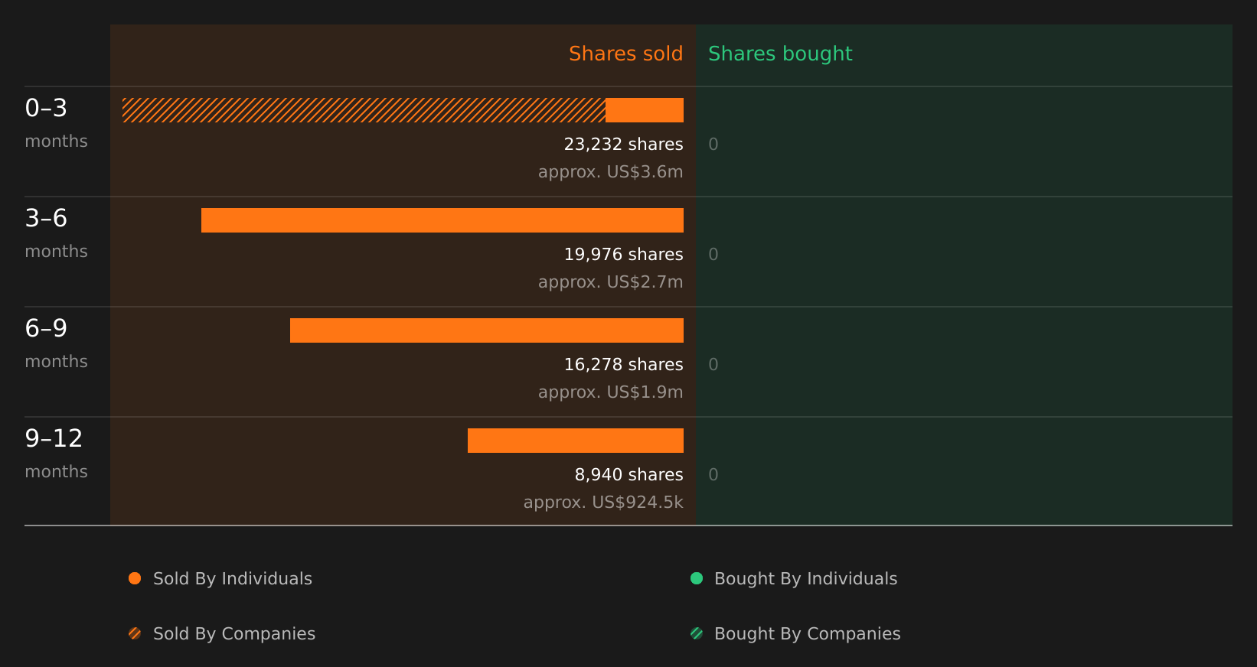1257x667 pixels.
Task: Click the 3–6 months orange bar
Action: [x=442, y=220]
